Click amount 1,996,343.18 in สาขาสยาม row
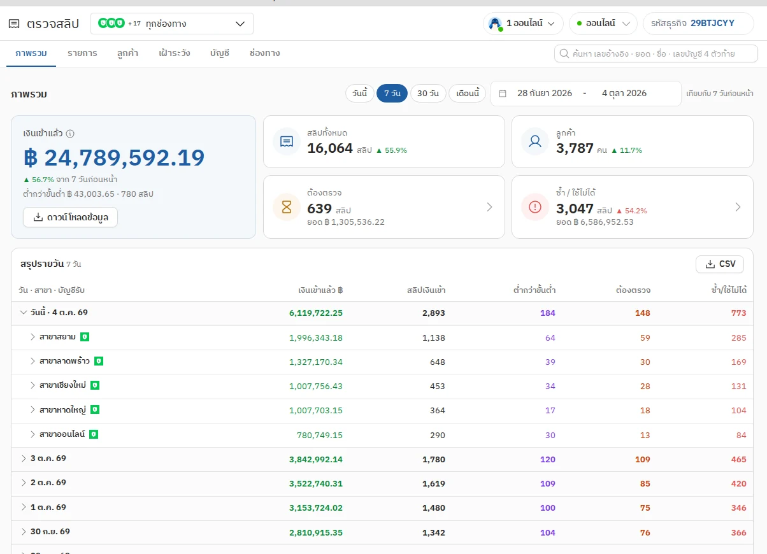Screen dimensions: 767x554 [316, 337]
